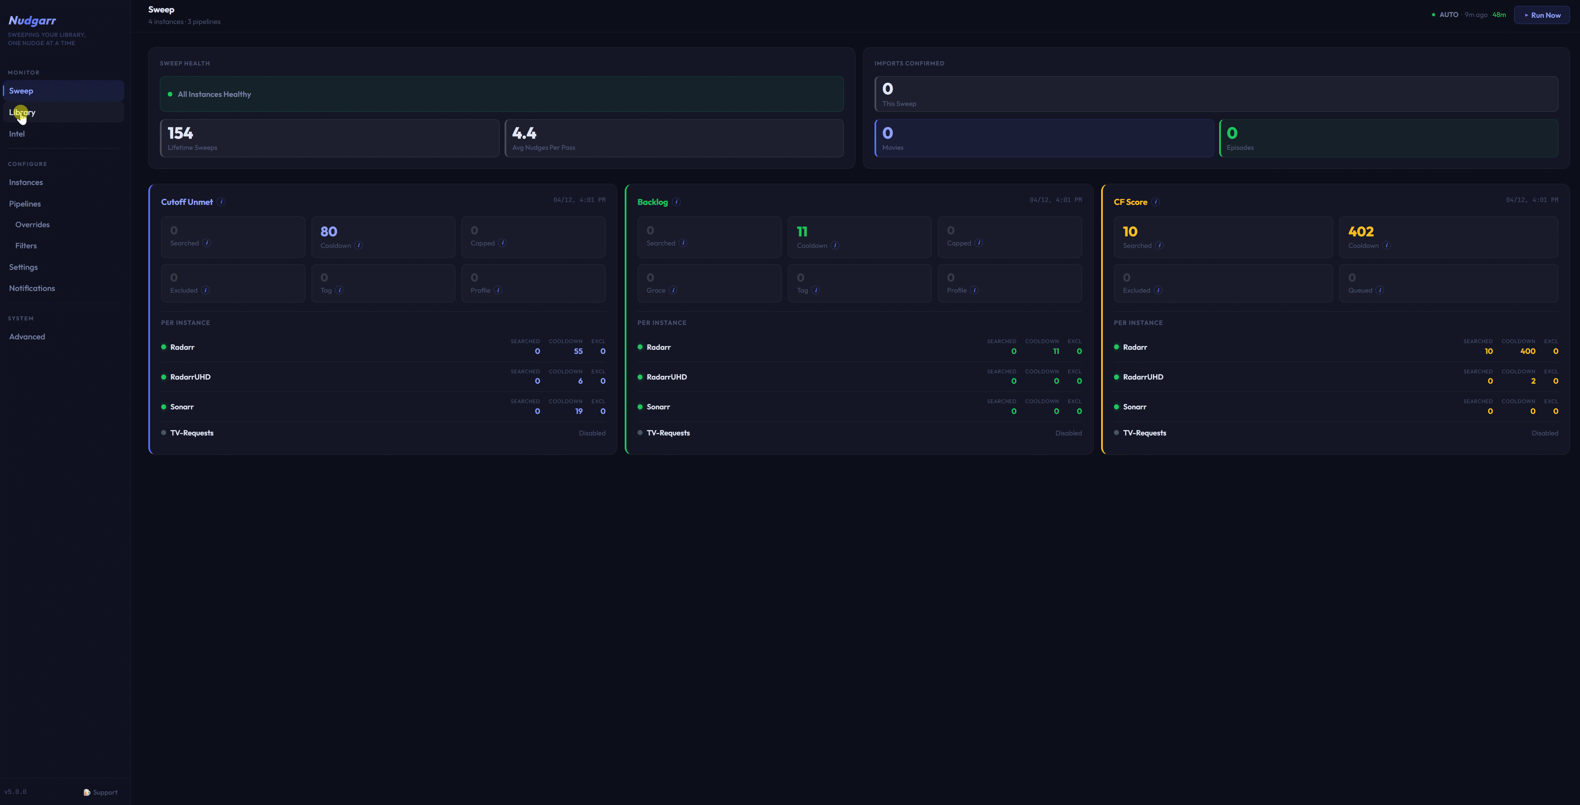
Task: Click the 402 Cooldown card in CF Score
Action: pos(1449,237)
